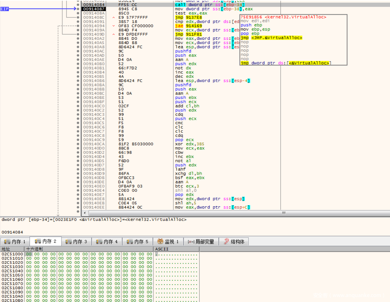Click the 地址 column header

coord(6,249)
